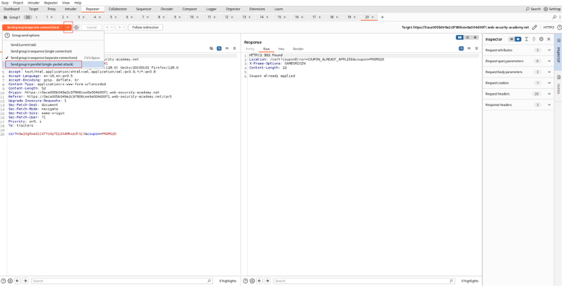Toggle request word-wrap icon
The width and height of the screenshot is (564, 287).
pos(219,48)
